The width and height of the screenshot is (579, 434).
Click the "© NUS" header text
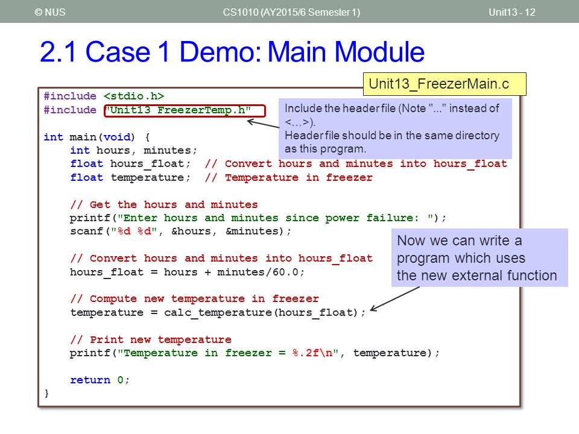point(50,12)
